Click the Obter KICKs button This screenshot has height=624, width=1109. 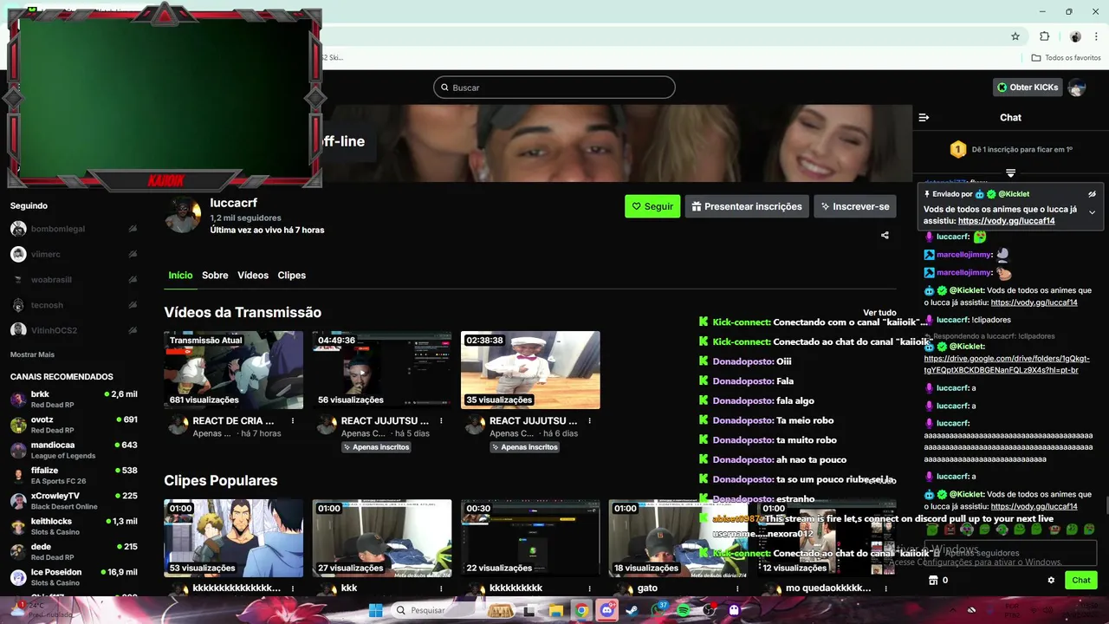pyautogui.click(x=1028, y=88)
